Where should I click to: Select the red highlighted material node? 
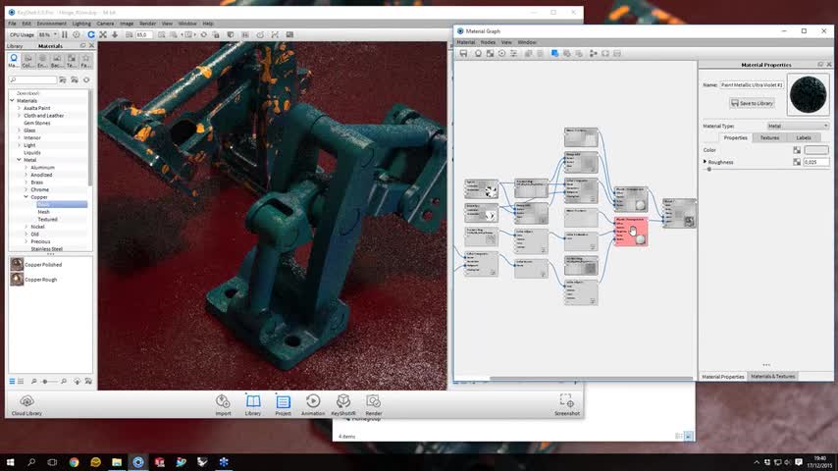[x=631, y=231]
